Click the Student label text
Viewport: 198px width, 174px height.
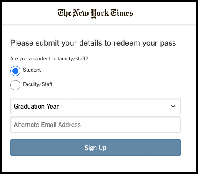click(x=32, y=70)
